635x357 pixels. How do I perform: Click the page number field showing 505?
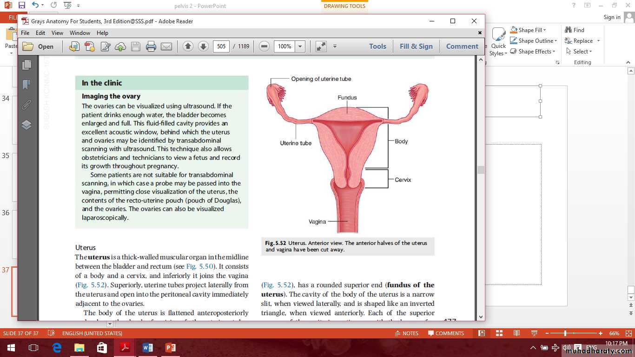(x=221, y=46)
